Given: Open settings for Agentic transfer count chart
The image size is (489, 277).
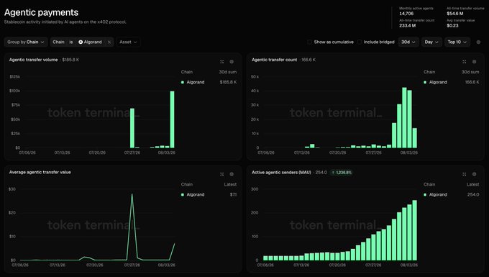Looking at the screenshot, I should point(475,62).
